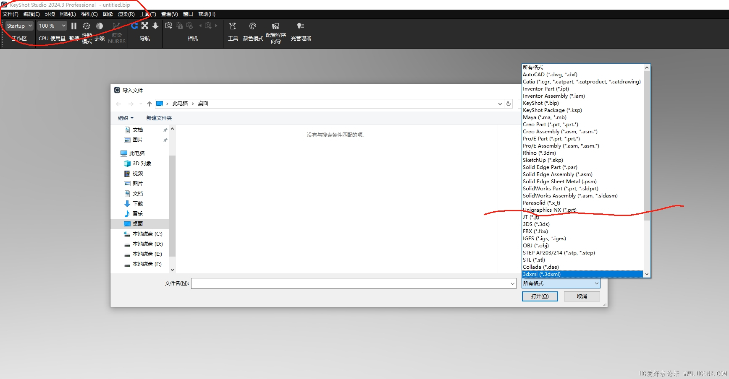729x379 pixels.
Task: Click the Add Camera icon
Action: [169, 26]
